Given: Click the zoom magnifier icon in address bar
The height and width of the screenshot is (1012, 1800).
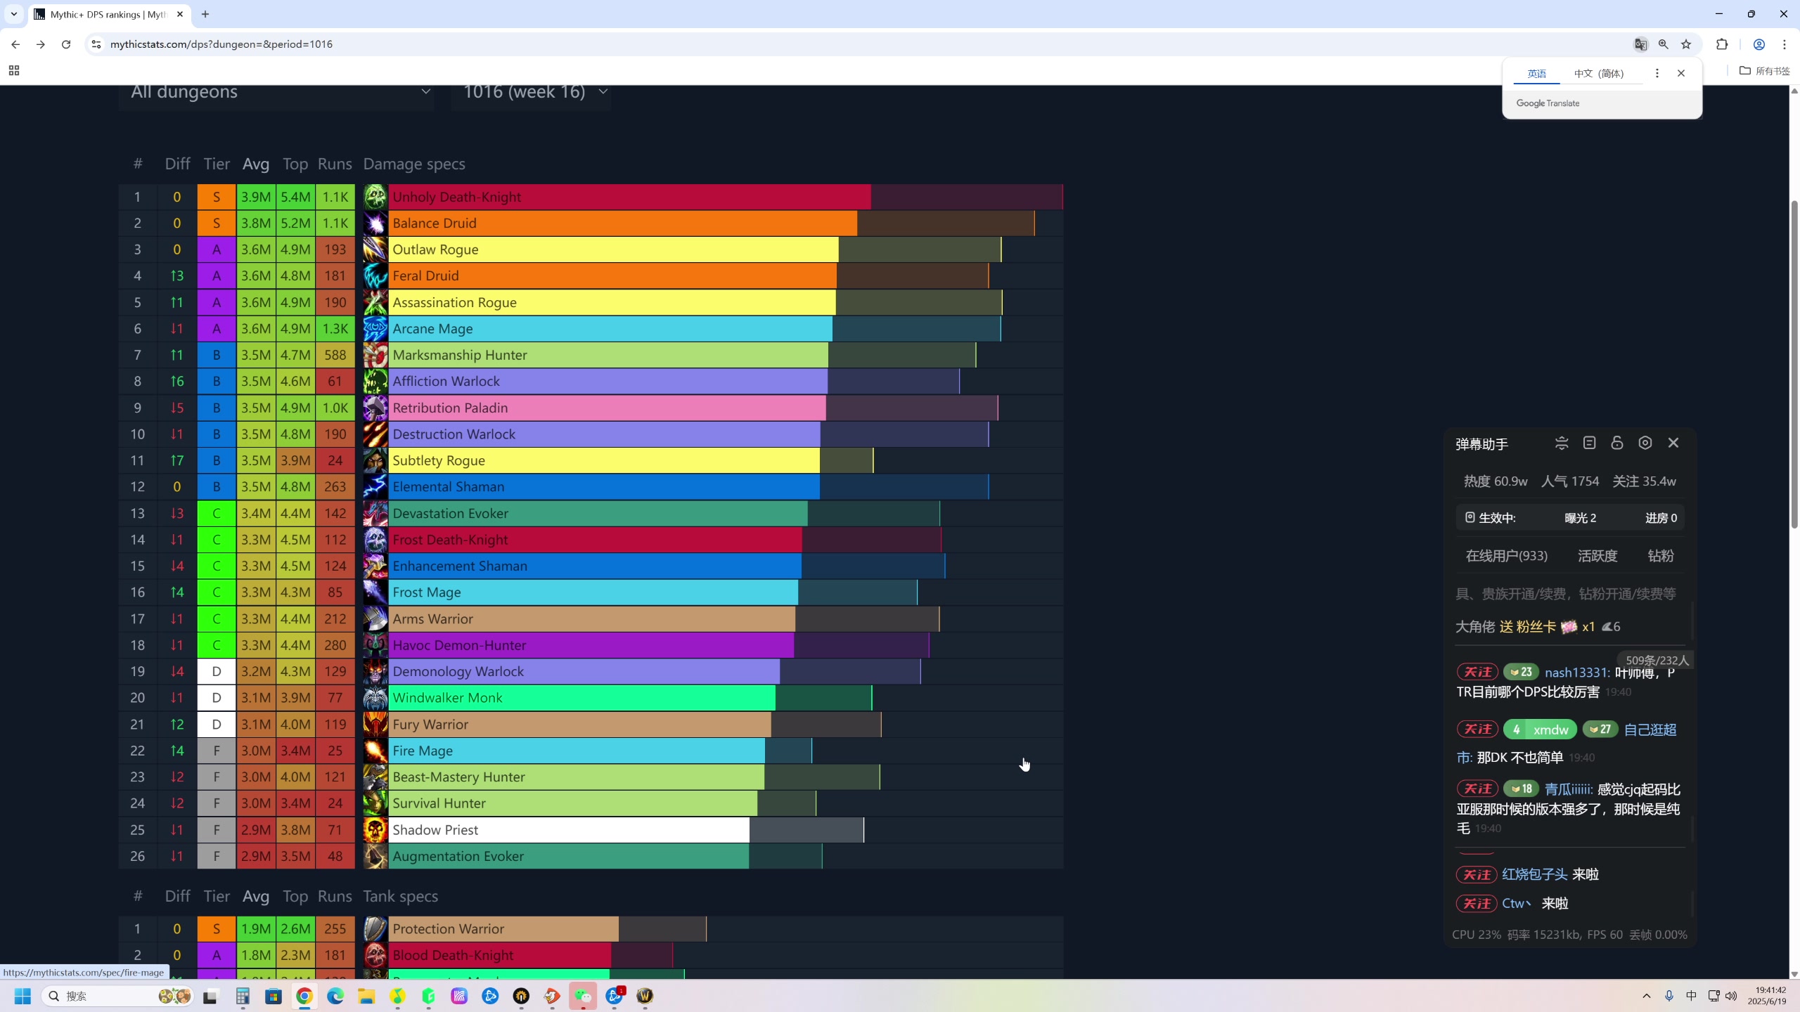Looking at the screenshot, I should 1663,44.
